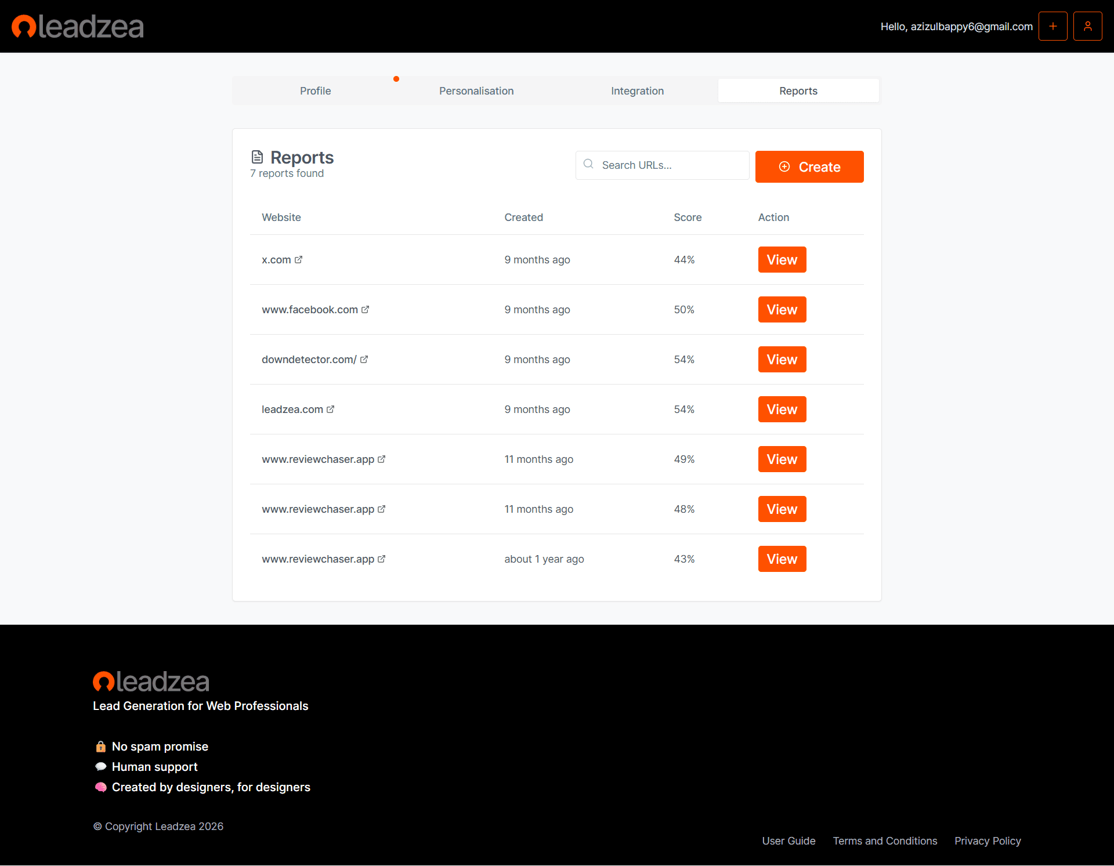The height and width of the screenshot is (866, 1114).
Task: Click the search magnifier icon
Action: click(x=588, y=164)
